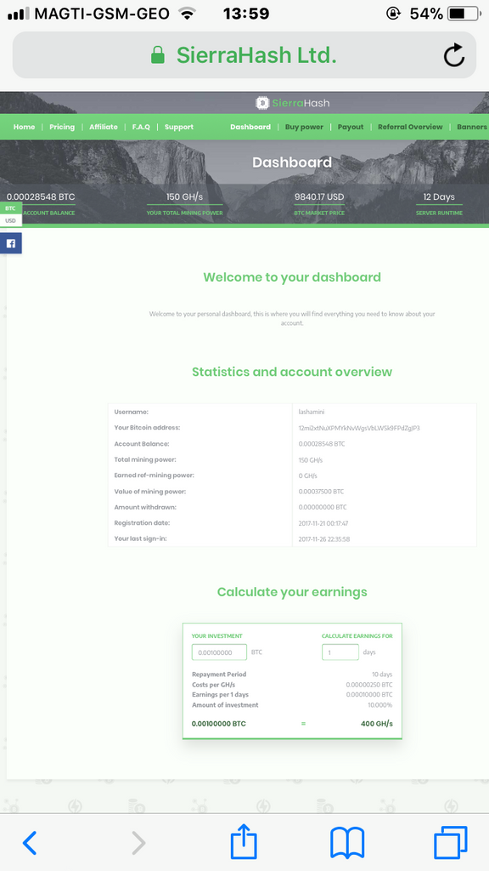Click the 9840.17 USD market price

[319, 196]
